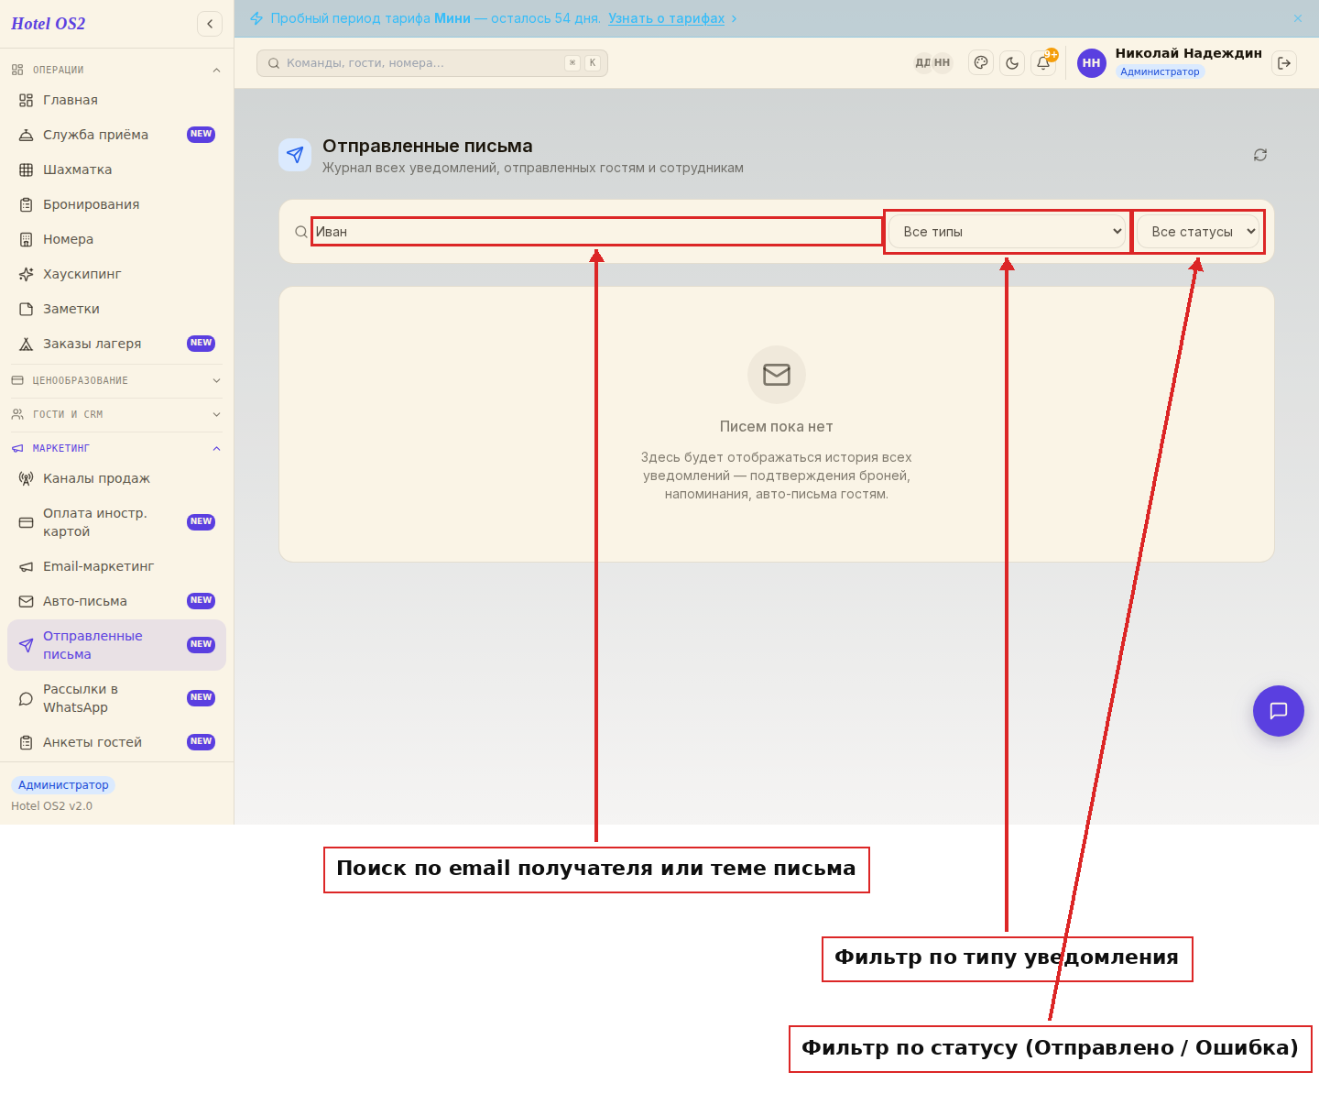Follow the Узнать о тарифах link
The image size is (1319, 1094).
(x=666, y=18)
